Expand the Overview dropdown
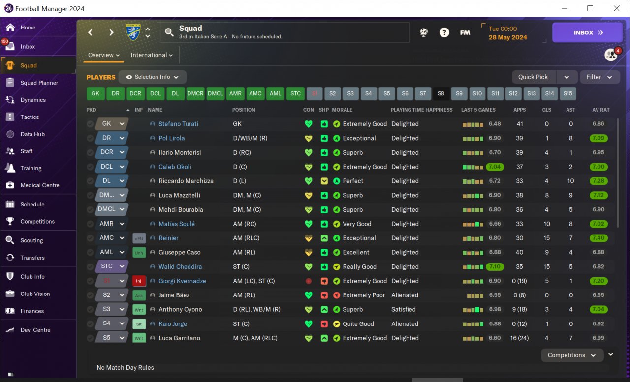 [x=104, y=55]
